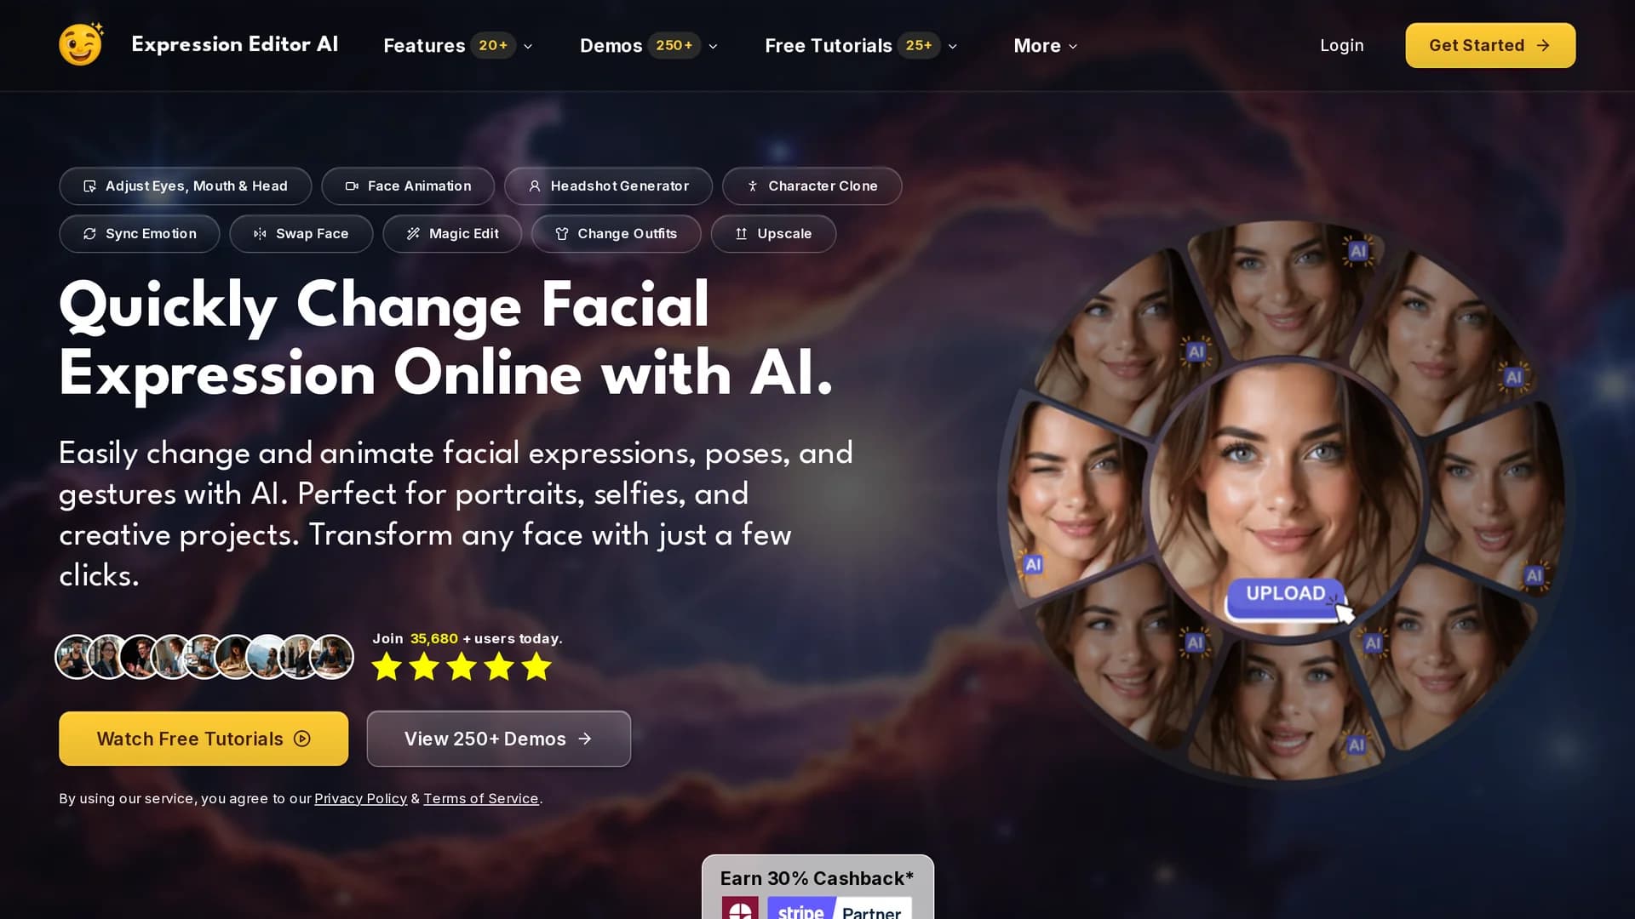Click the Get Started button
The image size is (1635, 919).
1490,45
